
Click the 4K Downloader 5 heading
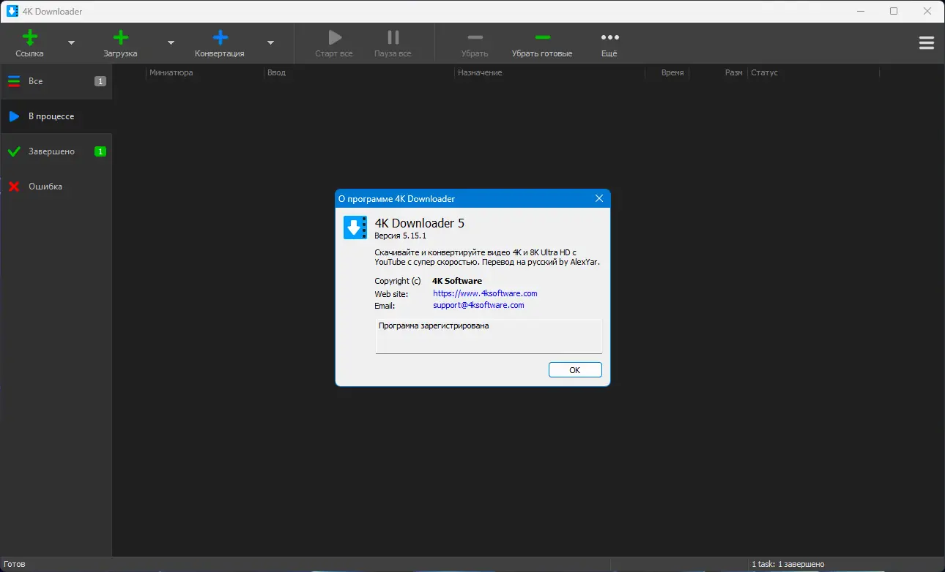pyautogui.click(x=419, y=223)
